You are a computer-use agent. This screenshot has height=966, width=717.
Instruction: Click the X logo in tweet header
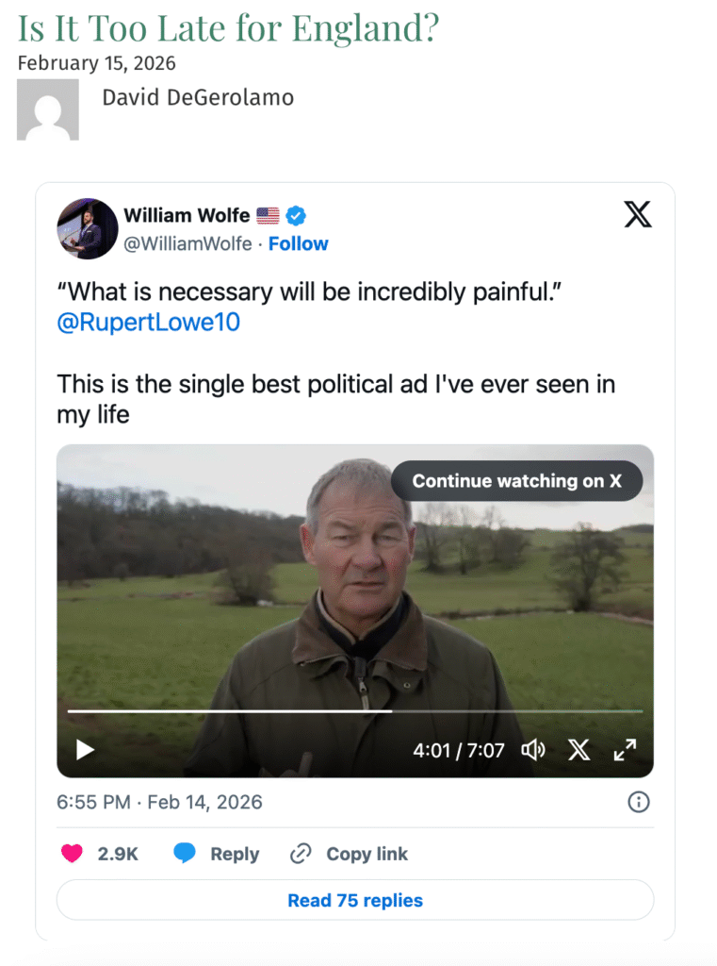point(638,216)
